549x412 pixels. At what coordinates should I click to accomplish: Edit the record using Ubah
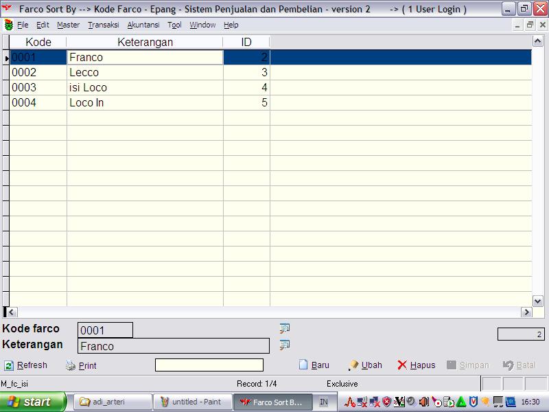coord(365,365)
